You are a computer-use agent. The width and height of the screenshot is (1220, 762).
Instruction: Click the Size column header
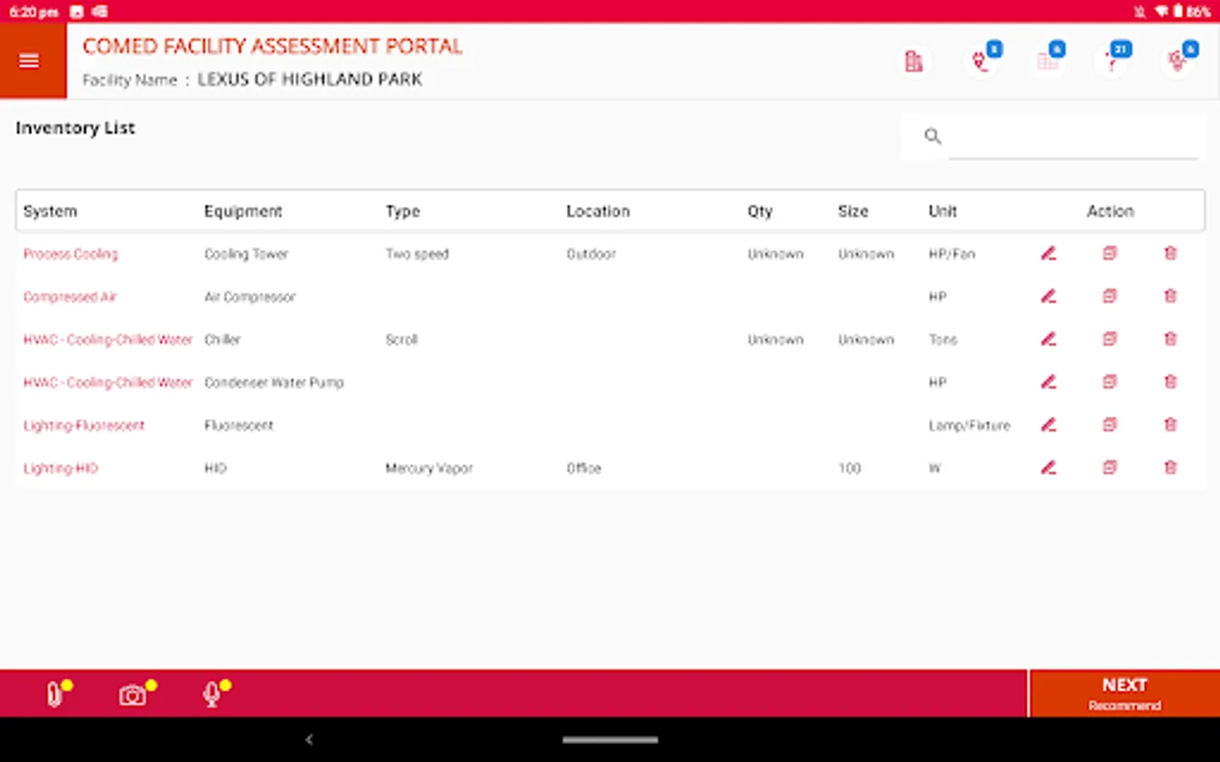853,211
